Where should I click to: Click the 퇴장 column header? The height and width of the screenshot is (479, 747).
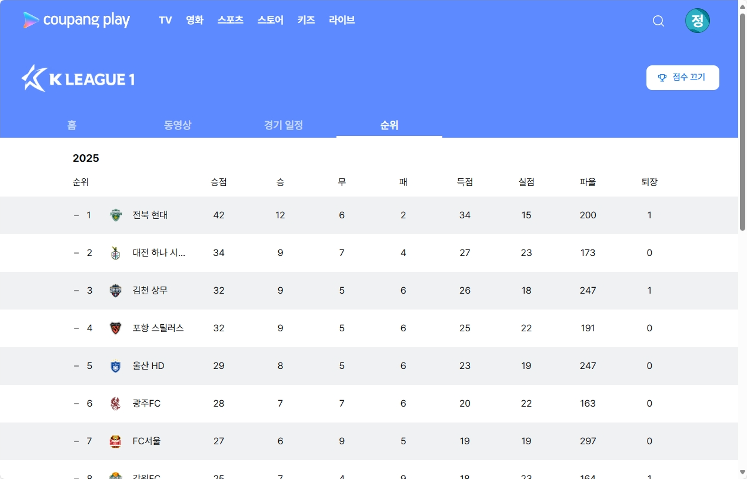(x=649, y=182)
